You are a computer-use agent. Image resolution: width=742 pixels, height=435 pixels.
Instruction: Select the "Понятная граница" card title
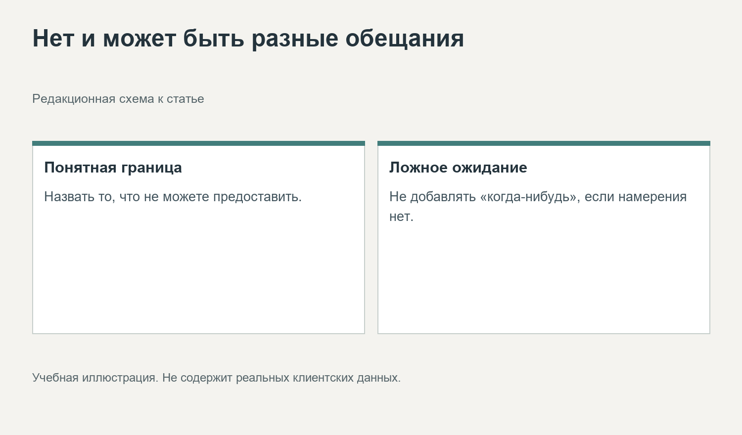[113, 168]
